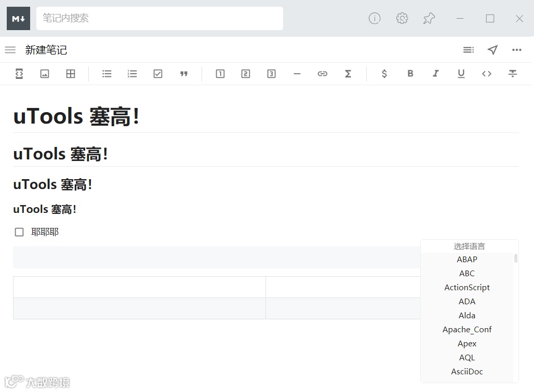534x392 pixels.
Task: Select Alda language
Action: point(467,316)
